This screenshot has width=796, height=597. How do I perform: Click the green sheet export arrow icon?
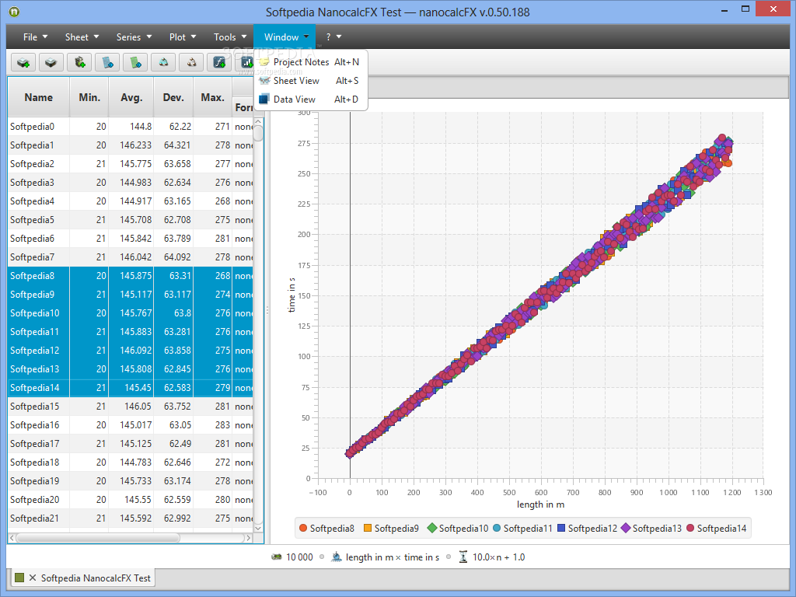coord(135,62)
